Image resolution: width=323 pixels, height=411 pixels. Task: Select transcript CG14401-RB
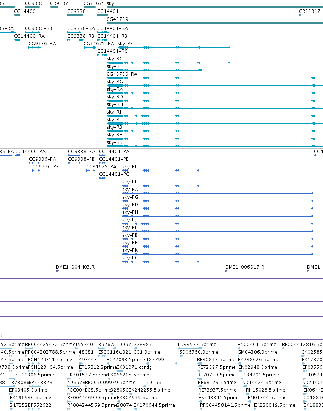tap(112, 36)
